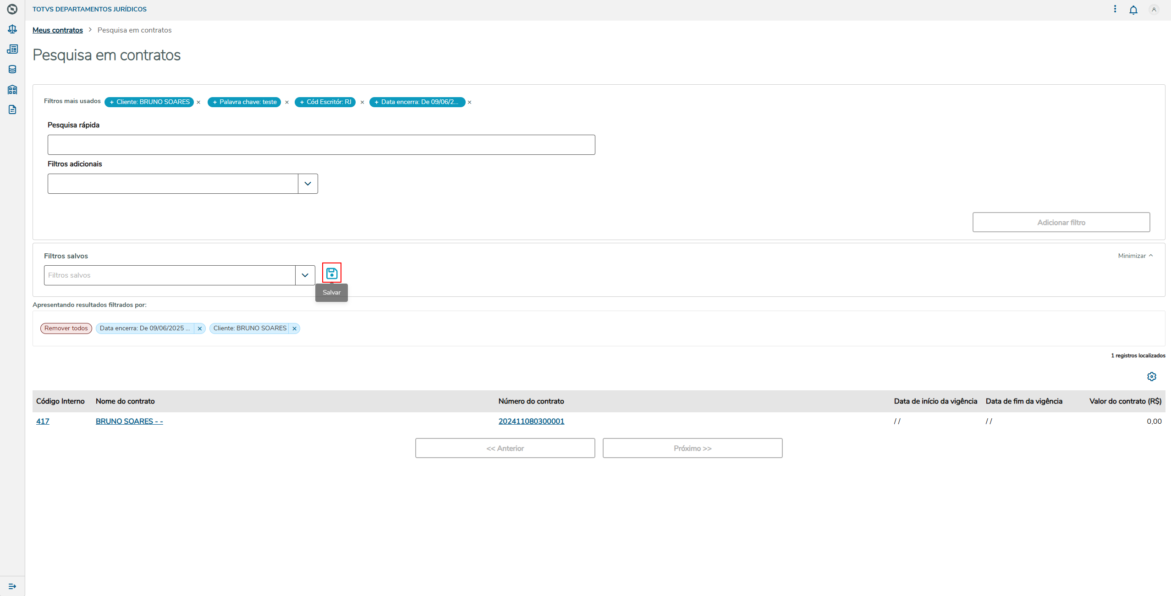Expand the Filtros adicionais dropdown

[308, 184]
